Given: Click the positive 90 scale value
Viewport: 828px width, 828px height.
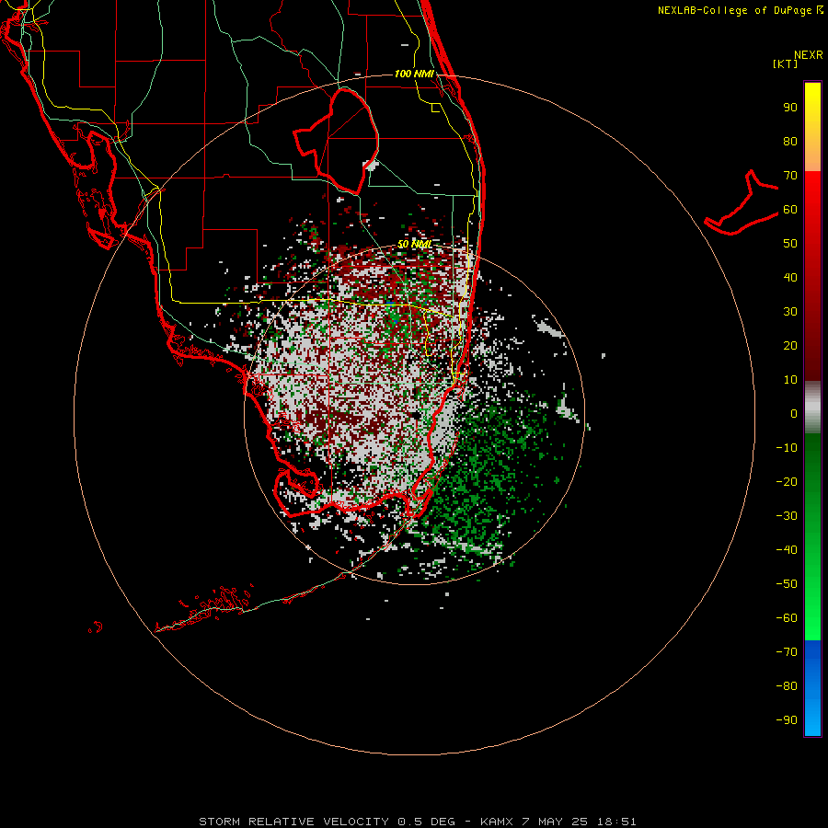Looking at the screenshot, I should (790, 108).
